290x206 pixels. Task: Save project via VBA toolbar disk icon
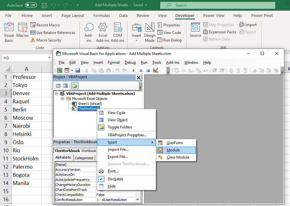coord(78,70)
